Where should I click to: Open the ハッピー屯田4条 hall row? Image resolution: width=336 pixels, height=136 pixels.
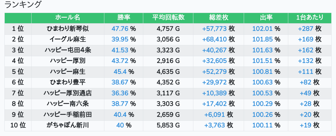(x=67, y=50)
